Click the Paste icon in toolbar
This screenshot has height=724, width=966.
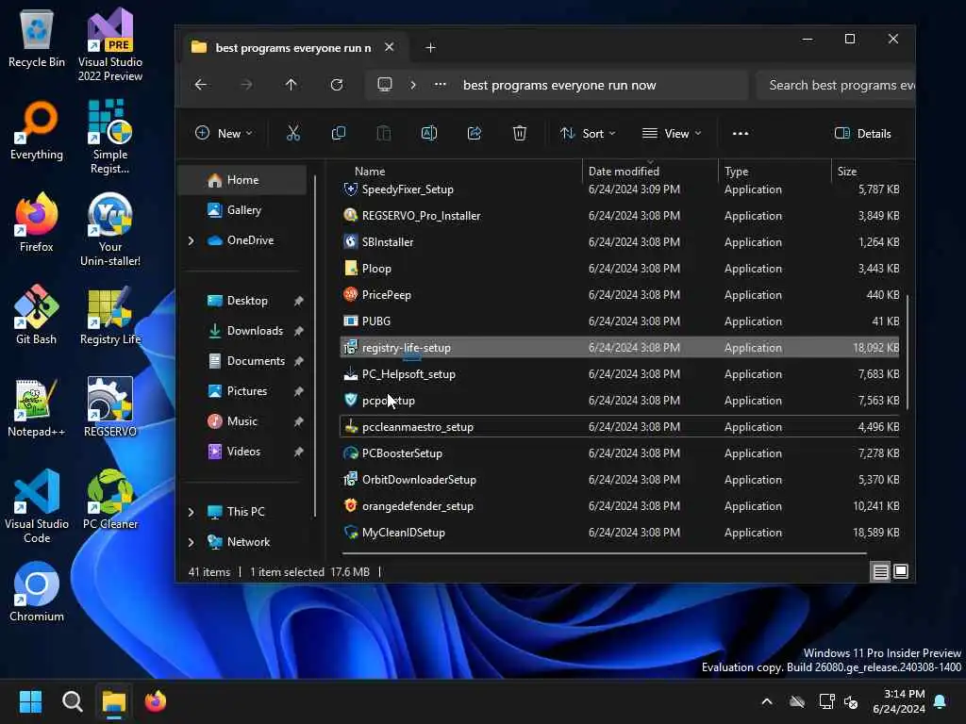click(x=383, y=133)
